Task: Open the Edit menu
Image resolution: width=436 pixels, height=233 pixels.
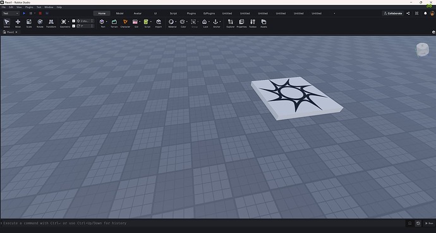Action: pos(11,7)
